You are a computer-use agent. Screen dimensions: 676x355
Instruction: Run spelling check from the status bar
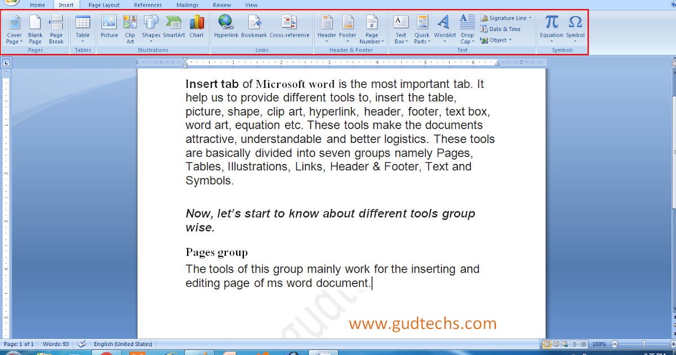82,344
